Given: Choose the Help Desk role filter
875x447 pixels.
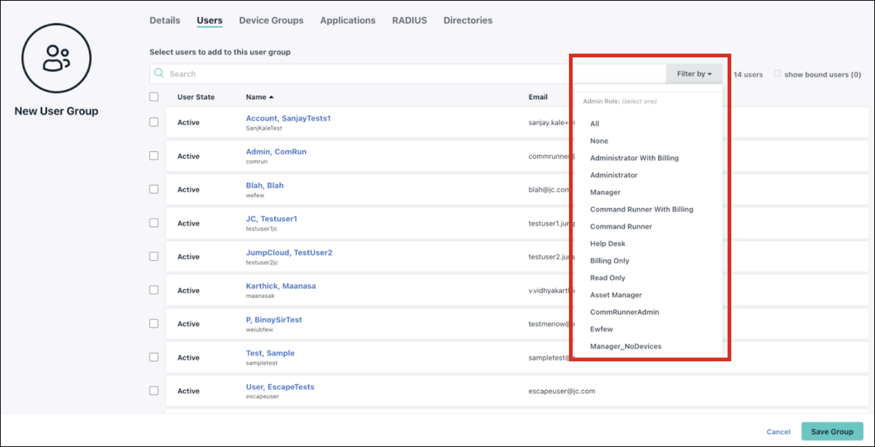Looking at the screenshot, I should pos(608,243).
